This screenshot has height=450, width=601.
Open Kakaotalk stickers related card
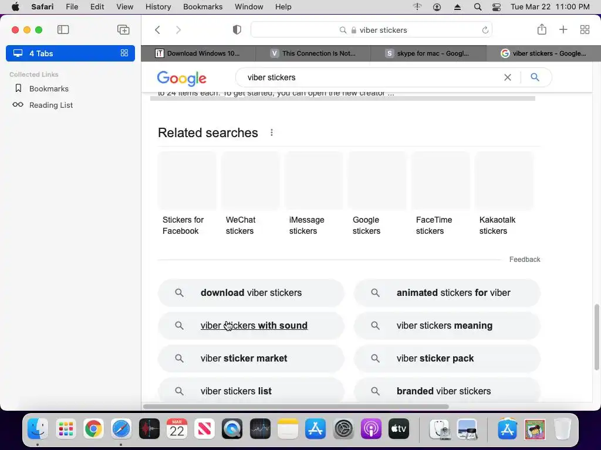[504, 195]
